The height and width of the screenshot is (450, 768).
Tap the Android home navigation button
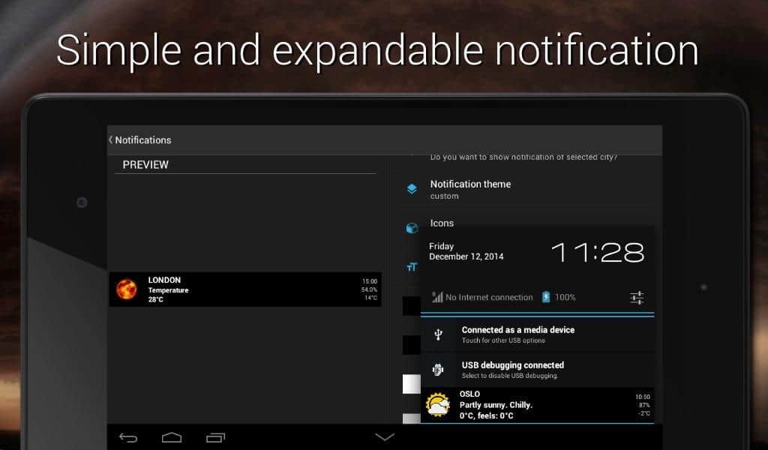pyautogui.click(x=172, y=437)
